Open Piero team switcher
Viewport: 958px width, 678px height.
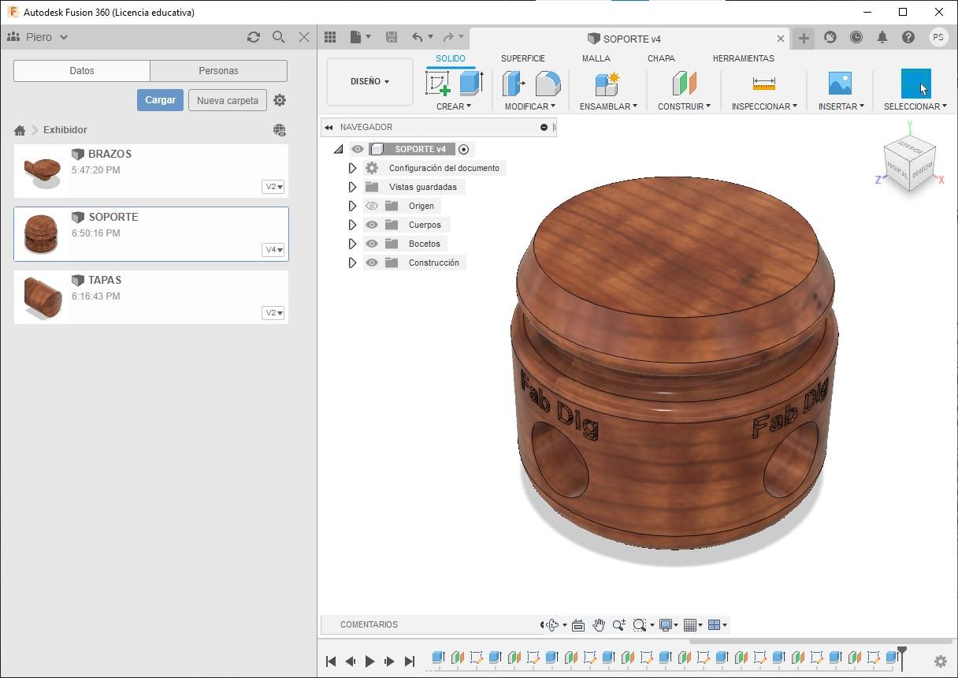(37, 37)
